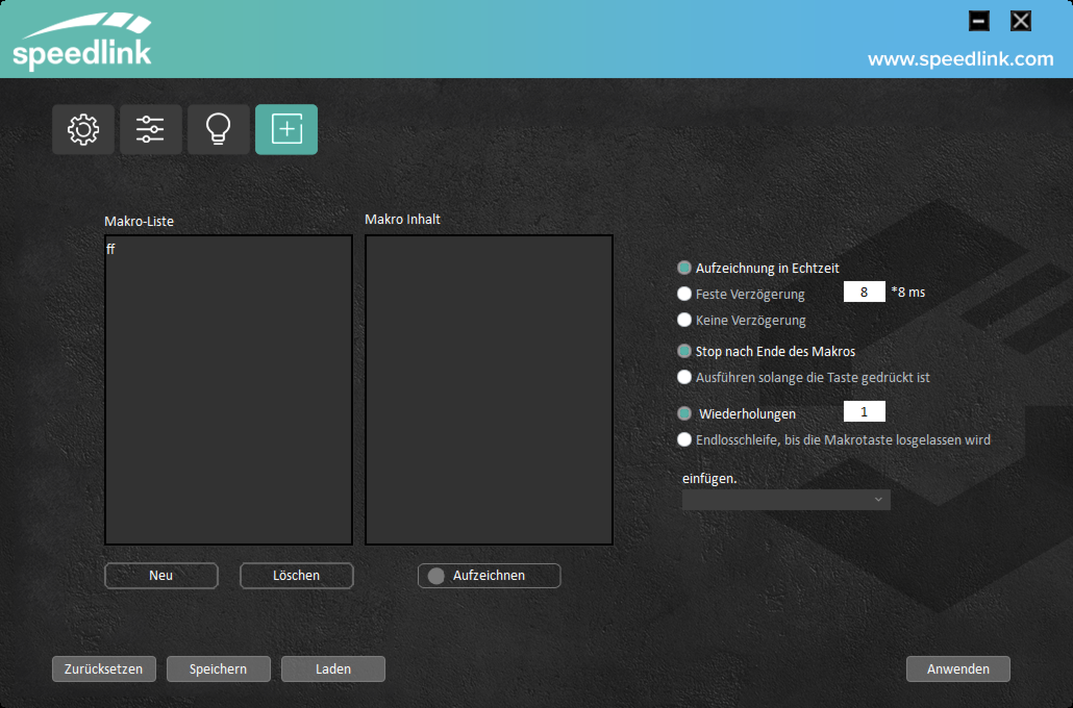The width and height of the screenshot is (1073, 708).
Task: Click the Neu button
Action: click(x=161, y=575)
